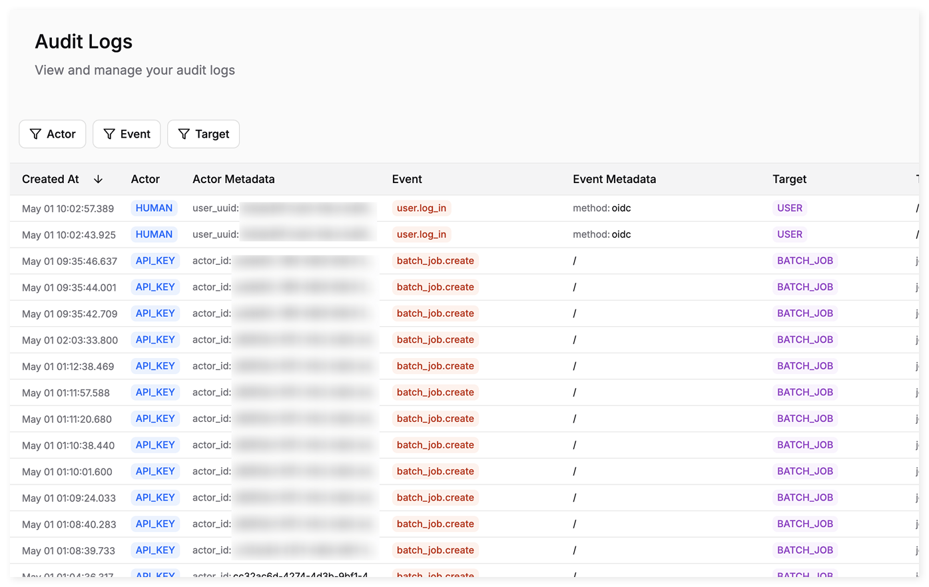929x587 pixels.
Task: Click batch_job.create in the 09:35:46.637 row
Action: (x=436, y=261)
